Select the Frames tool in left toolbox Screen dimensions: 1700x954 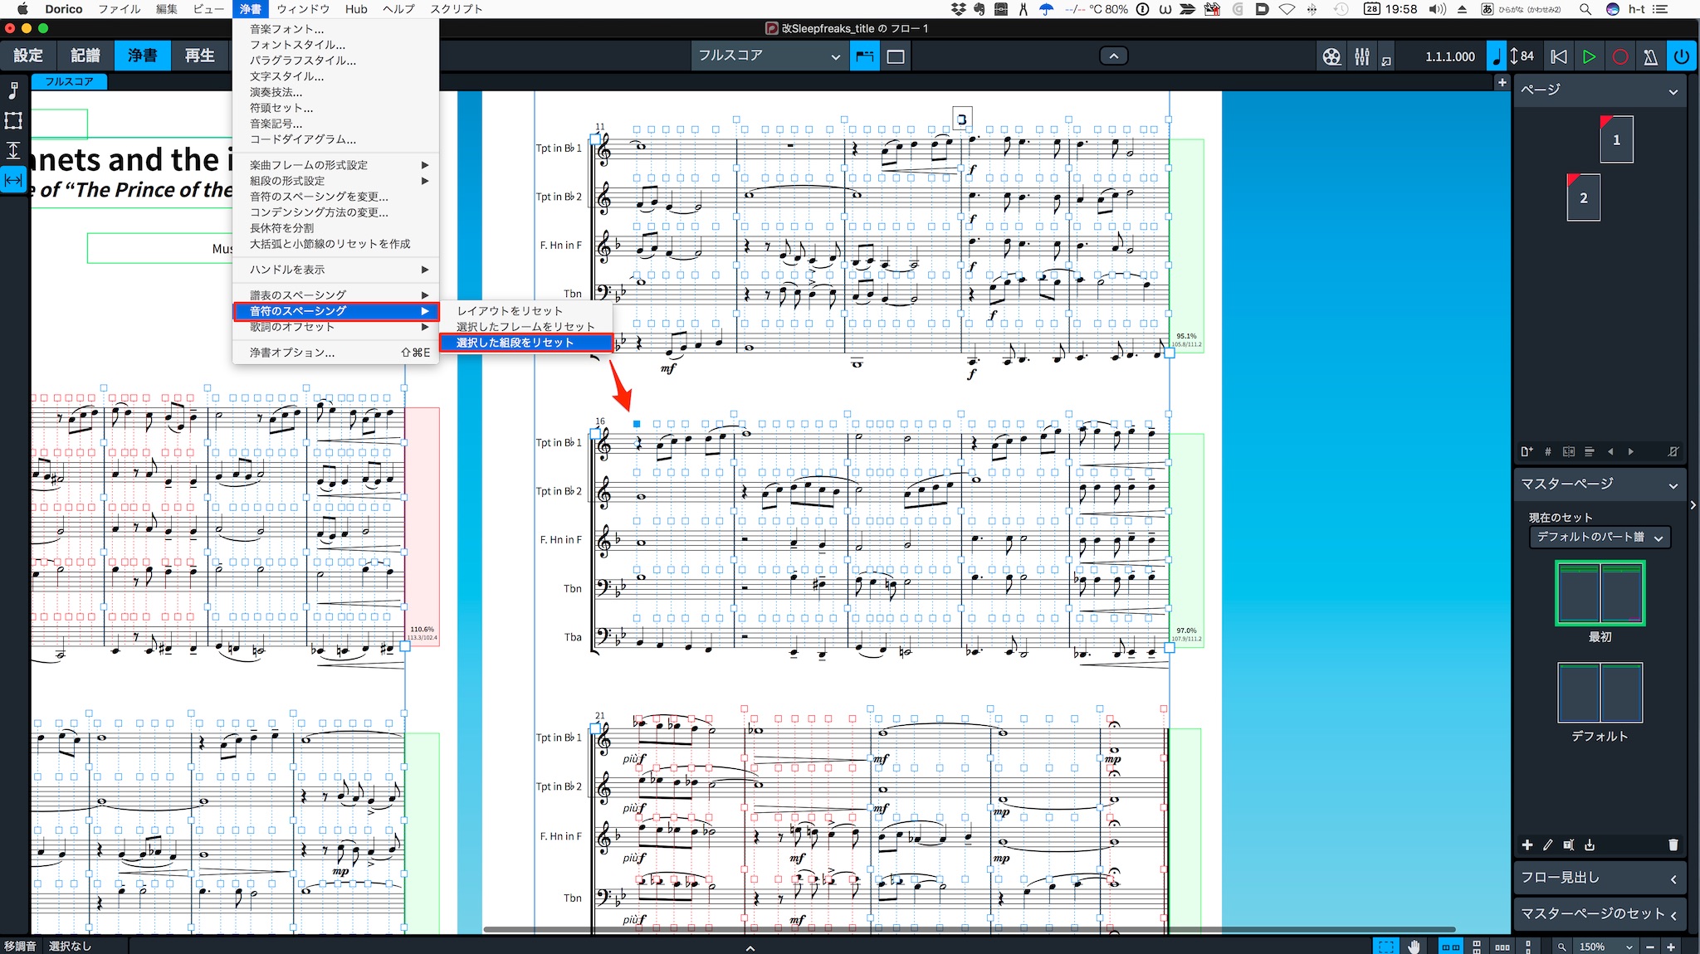click(13, 120)
